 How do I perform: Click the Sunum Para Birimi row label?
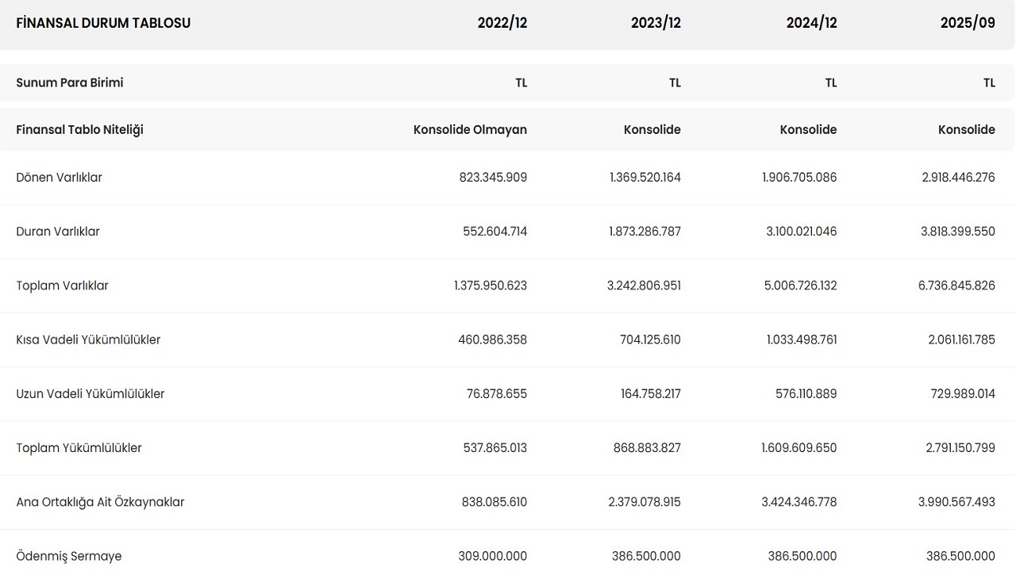click(70, 82)
